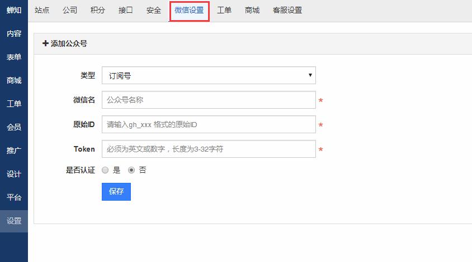Switch to the 微信设置 tab

(x=190, y=11)
